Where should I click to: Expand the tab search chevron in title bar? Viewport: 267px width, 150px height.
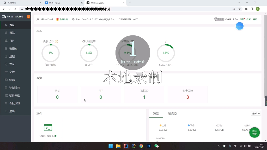point(239,3)
